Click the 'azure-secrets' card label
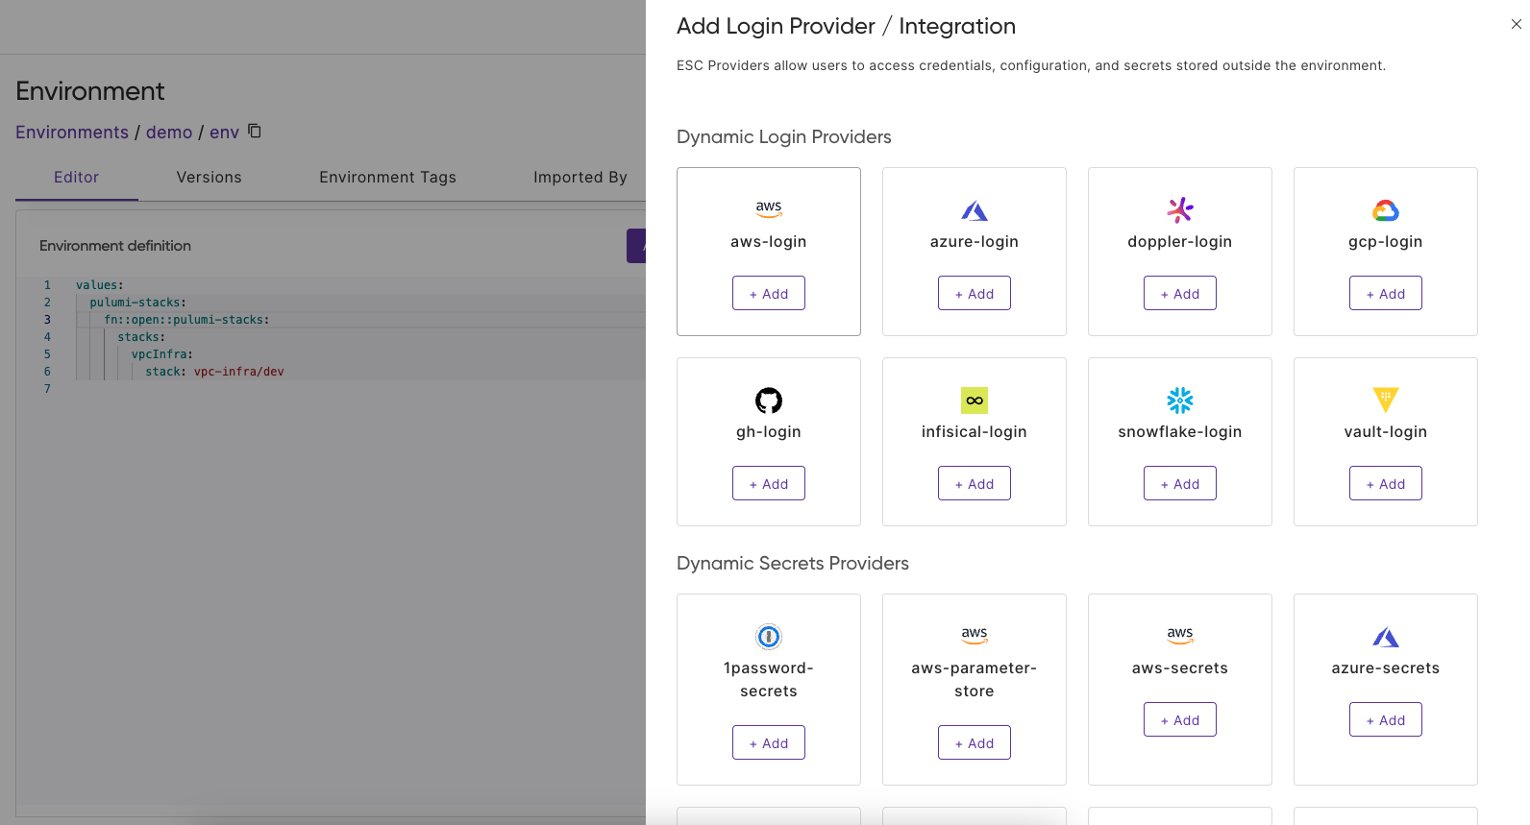The image size is (1530, 825). click(x=1386, y=668)
